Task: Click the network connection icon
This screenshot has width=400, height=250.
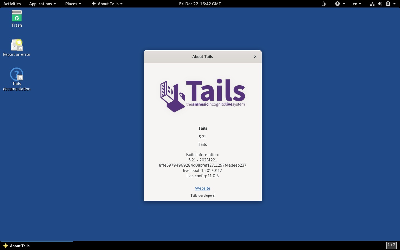Action: coord(372,4)
